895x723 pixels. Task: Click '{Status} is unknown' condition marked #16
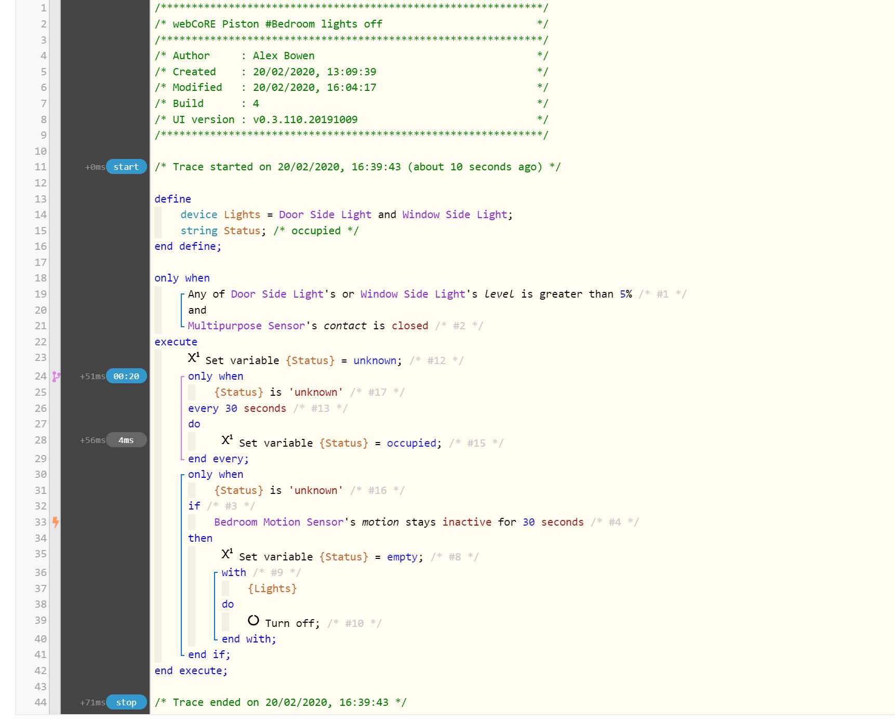click(x=278, y=490)
